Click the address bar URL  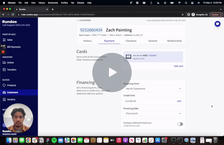pos(58,14)
